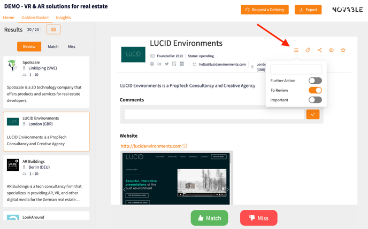
Task: Select the Review filter tab
Action: [x=29, y=46]
